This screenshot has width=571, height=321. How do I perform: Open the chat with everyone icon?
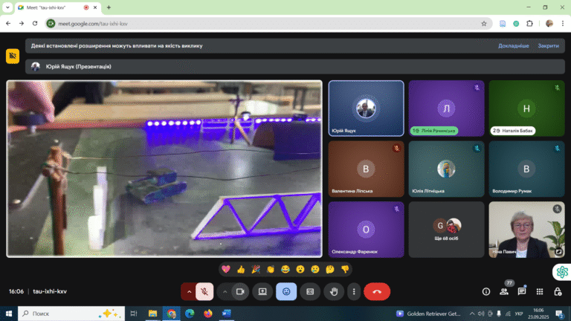point(522,291)
